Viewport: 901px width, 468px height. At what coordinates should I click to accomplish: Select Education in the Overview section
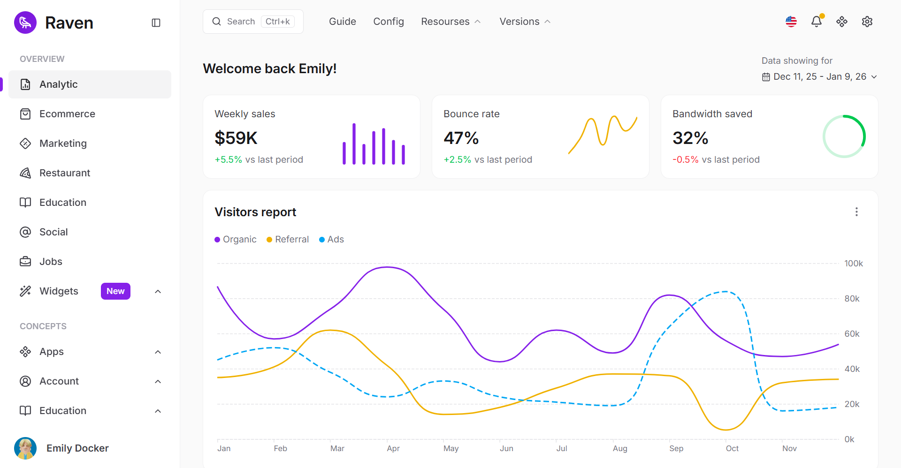90,203
